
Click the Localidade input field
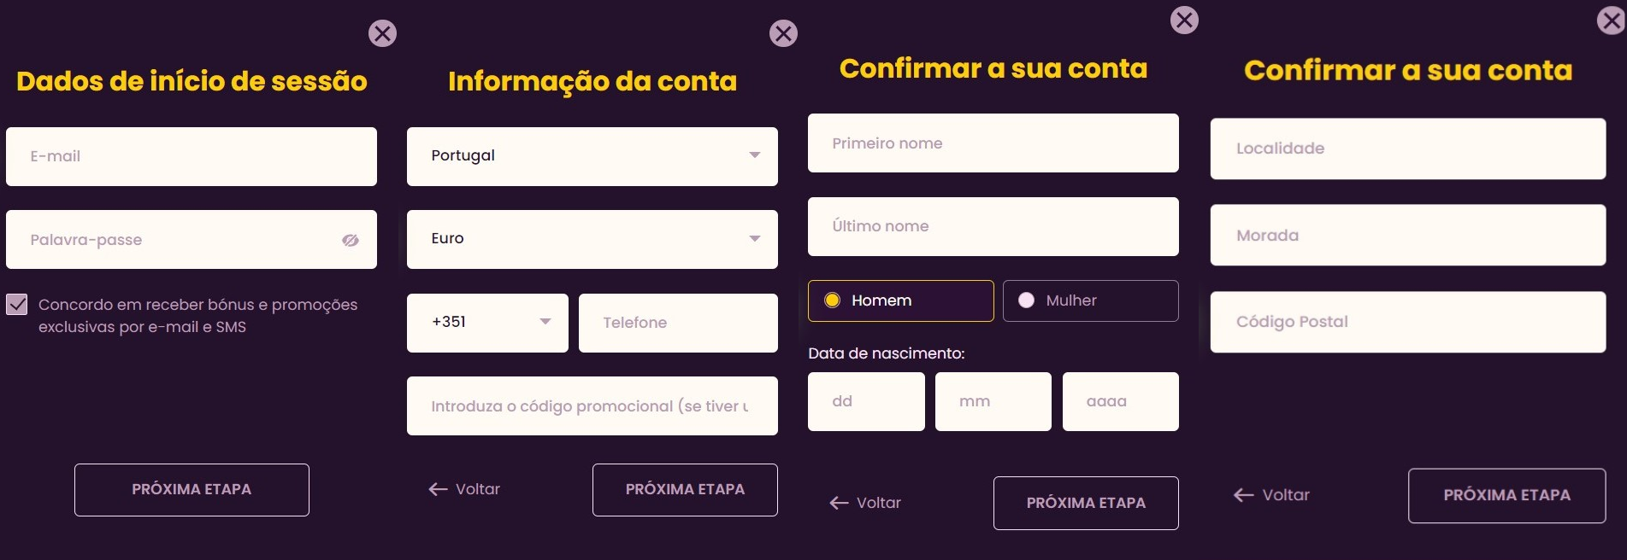(1407, 149)
